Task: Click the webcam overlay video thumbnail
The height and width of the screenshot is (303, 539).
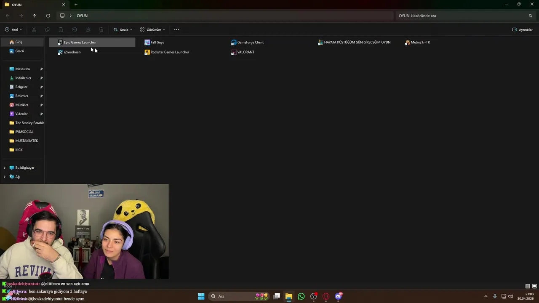Action: 84,231
